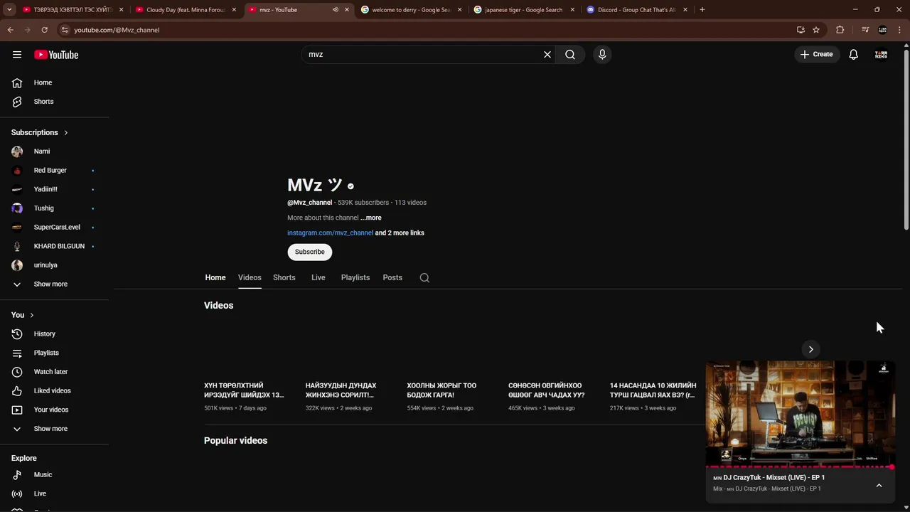Select the channel Live tab

point(318,277)
